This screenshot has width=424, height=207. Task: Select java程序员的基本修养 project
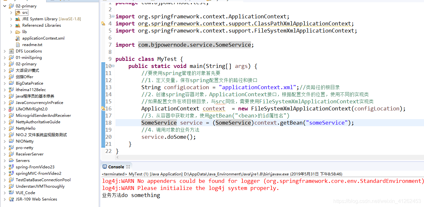(35, 96)
